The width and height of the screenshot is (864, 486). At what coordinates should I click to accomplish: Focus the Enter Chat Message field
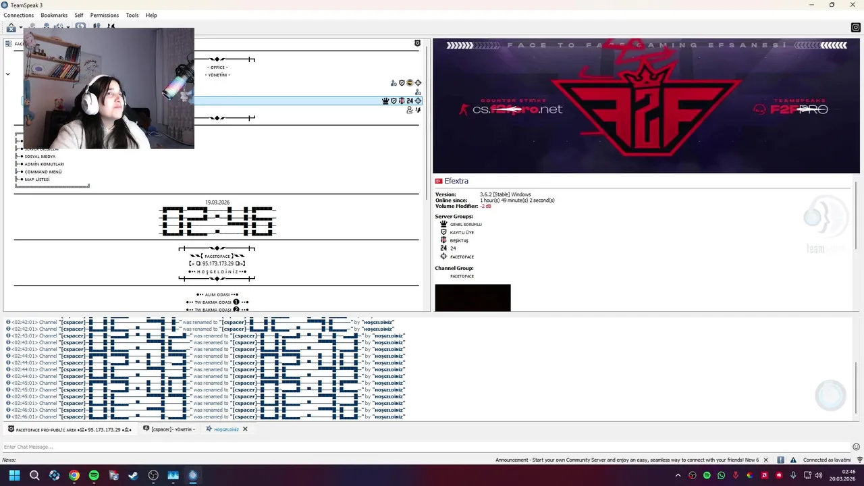click(x=425, y=447)
